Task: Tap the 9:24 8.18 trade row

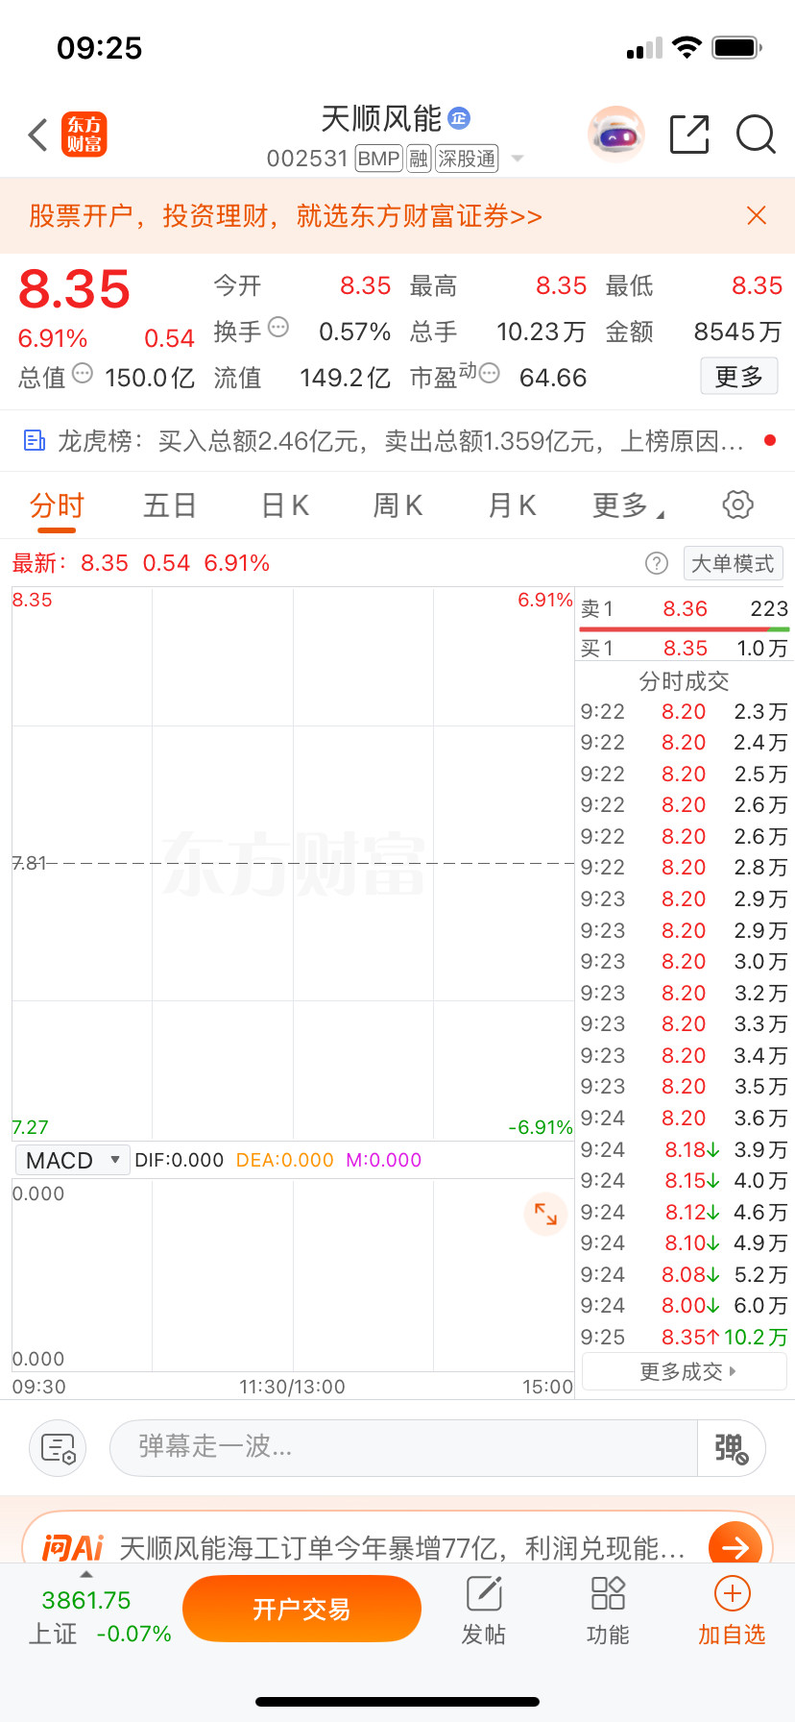Action: pyautogui.click(x=685, y=1149)
